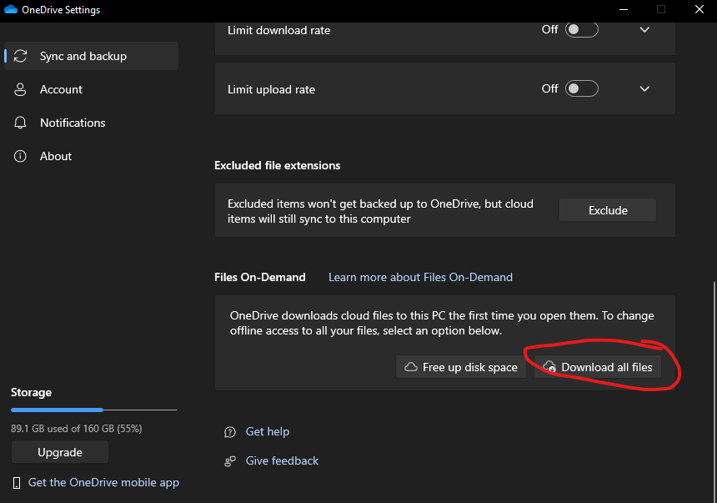This screenshot has height=503, width=717.
Task: Open the Get help link
Action: point(268,431)
